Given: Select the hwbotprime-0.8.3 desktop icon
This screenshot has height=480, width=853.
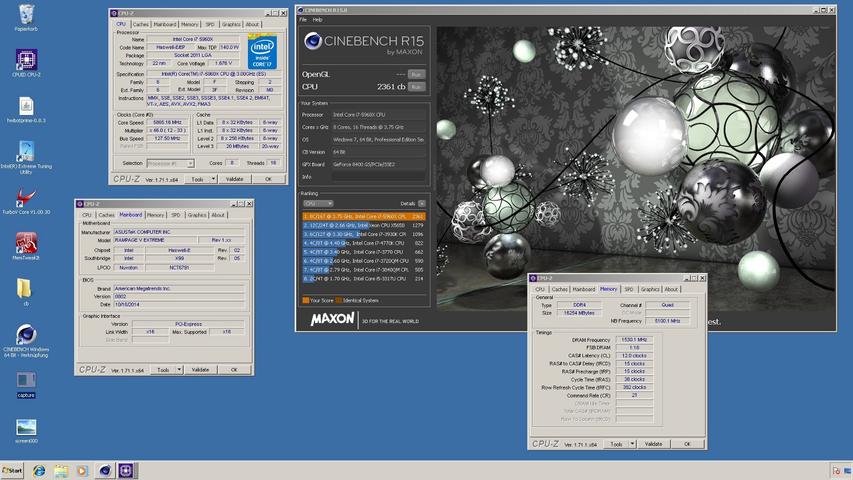Looking at the screenshot, I should pyautogui.click(x=26, y=109).
